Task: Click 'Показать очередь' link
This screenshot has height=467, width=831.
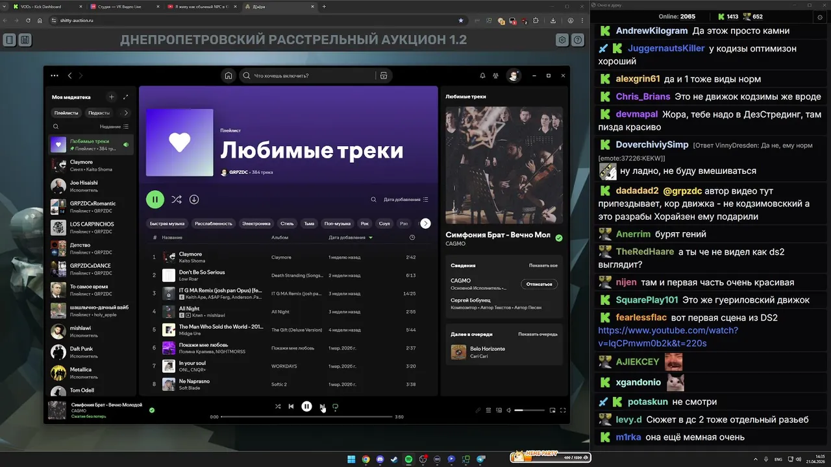Action: click(538, 334)
